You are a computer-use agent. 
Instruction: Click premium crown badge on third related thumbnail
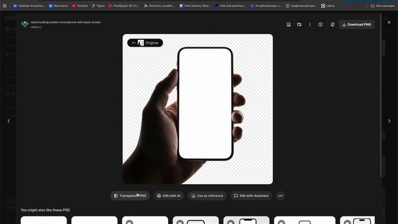coord(129,222)
